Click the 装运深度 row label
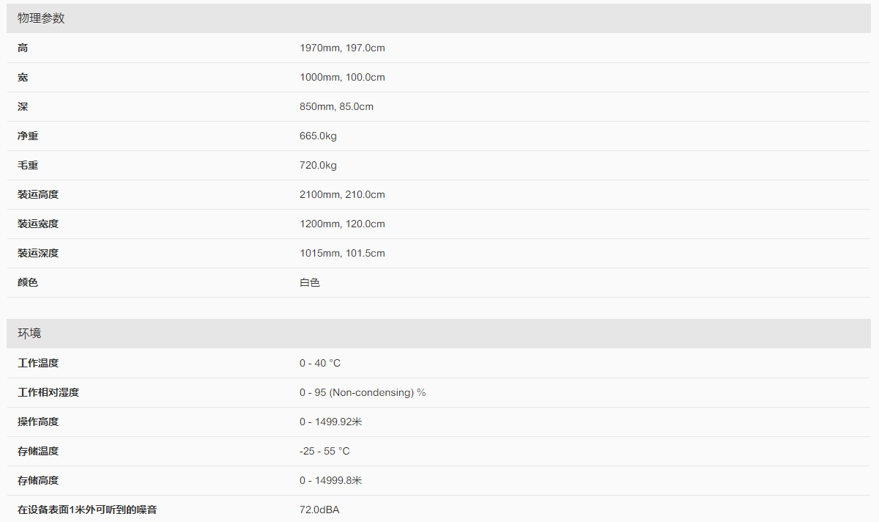This screenshot has width=879, height=522. point(38,254)
